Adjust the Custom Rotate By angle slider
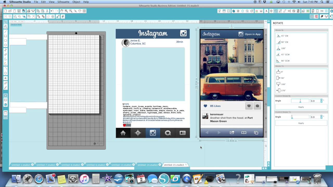This screenshot has height=187, width=333. coord(300,101)
